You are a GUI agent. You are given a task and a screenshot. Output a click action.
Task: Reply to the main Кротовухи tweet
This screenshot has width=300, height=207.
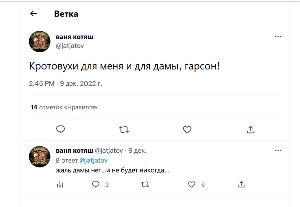(x=61, y=129)
